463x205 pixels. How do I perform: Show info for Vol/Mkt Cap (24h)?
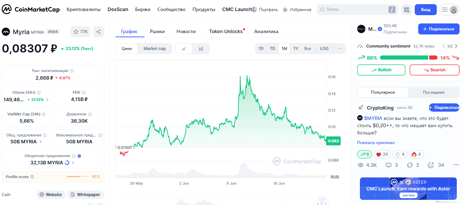(x=44, y=114)
